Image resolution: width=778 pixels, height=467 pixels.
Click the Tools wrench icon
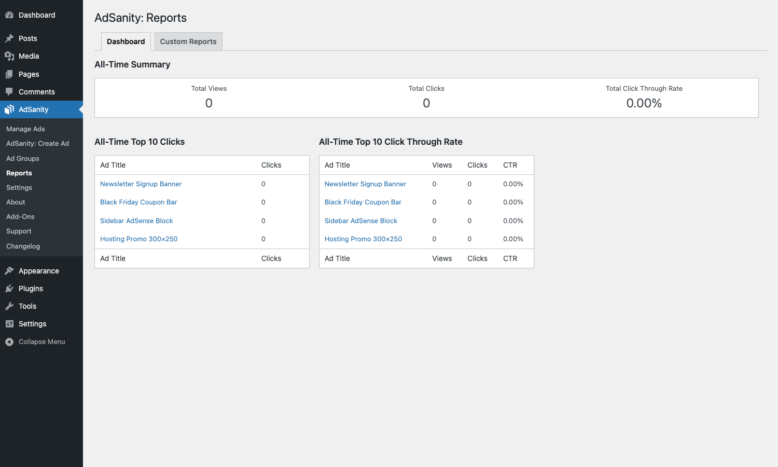coord(9,306)
